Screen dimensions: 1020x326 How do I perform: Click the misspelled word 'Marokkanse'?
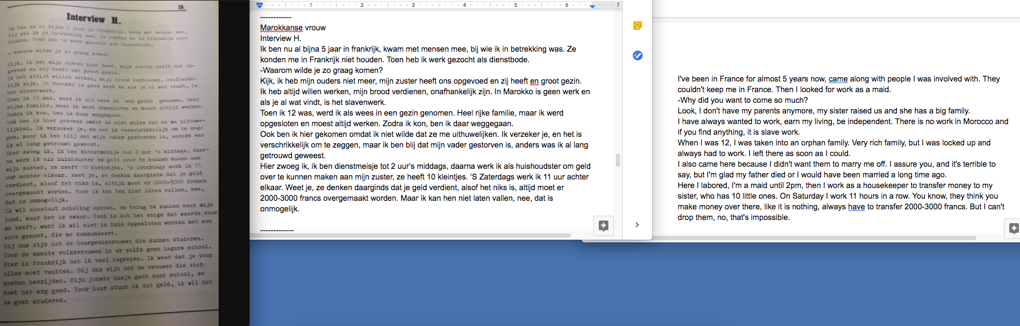click(x=281, y=28)
